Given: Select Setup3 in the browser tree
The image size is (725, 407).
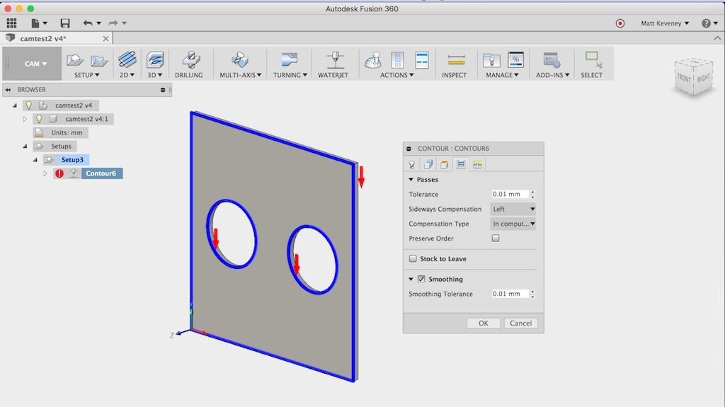Looking at the screenshot, I should tap(73, 159).
